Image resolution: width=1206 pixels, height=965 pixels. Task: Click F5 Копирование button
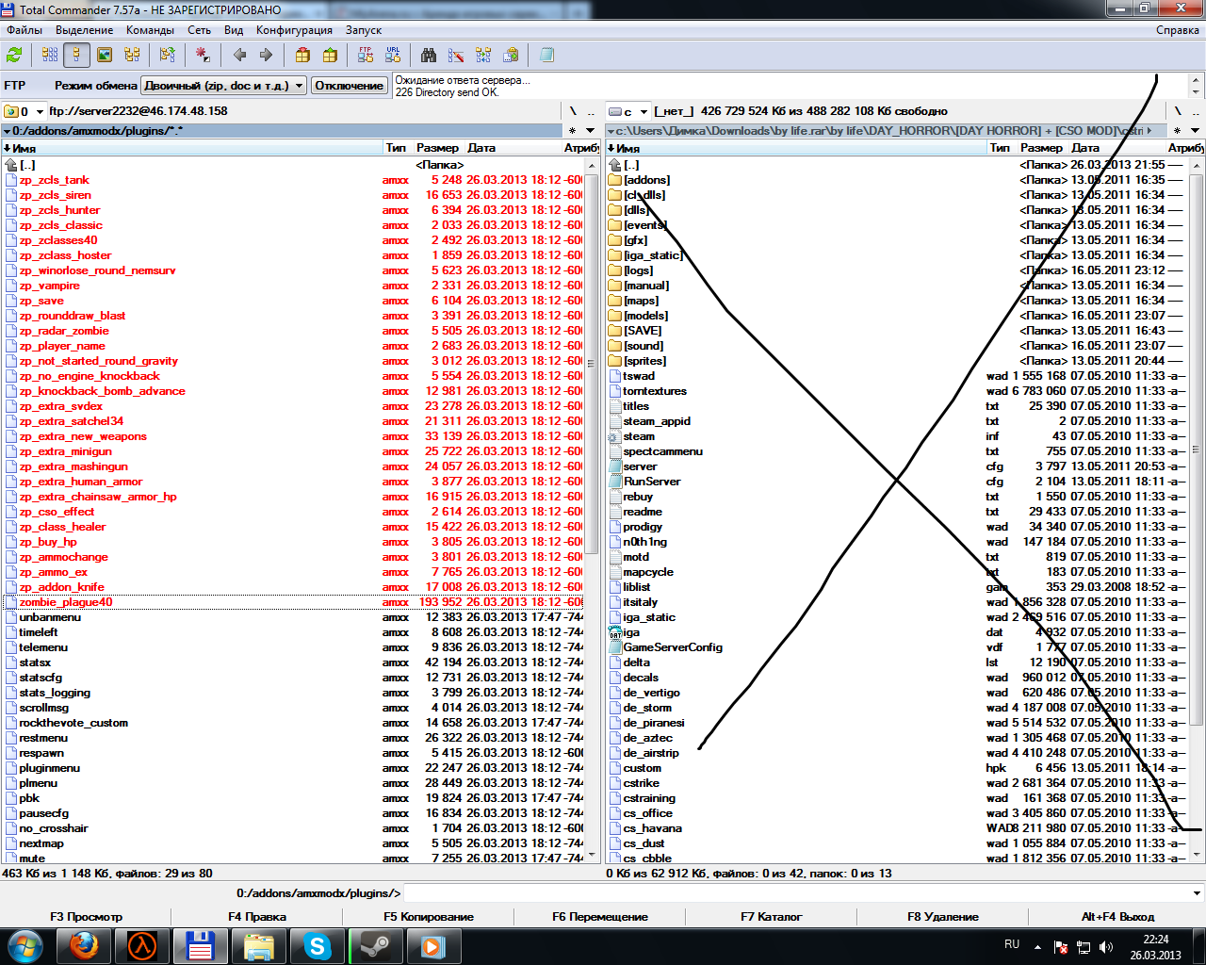coord(428,916)
